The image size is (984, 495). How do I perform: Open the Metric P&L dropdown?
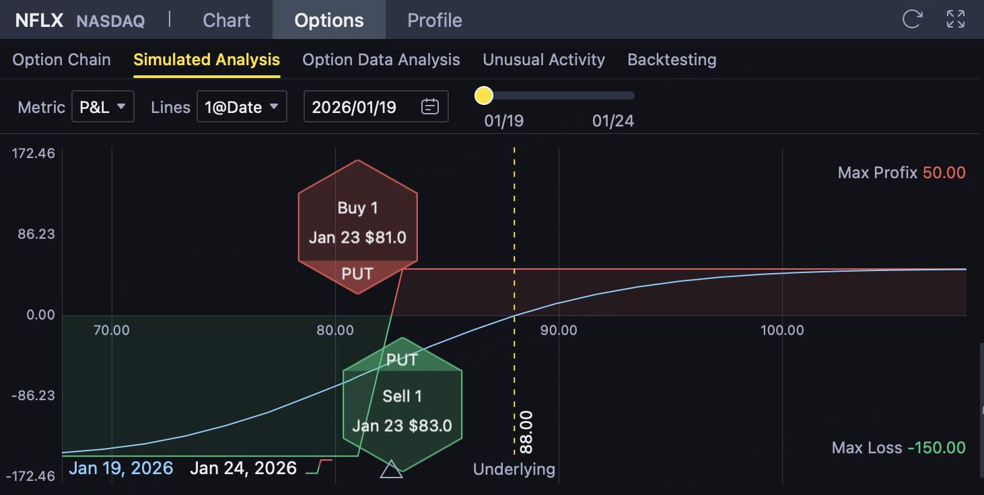coord(102,107)
